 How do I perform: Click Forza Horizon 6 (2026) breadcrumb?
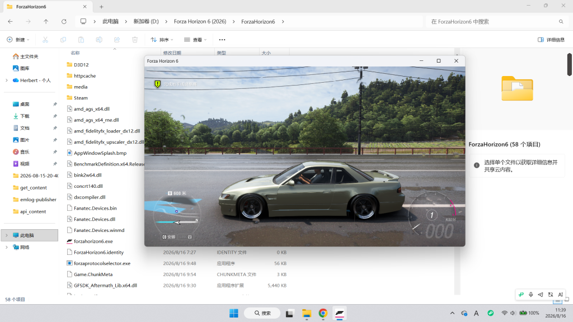[x=200, y=22]
